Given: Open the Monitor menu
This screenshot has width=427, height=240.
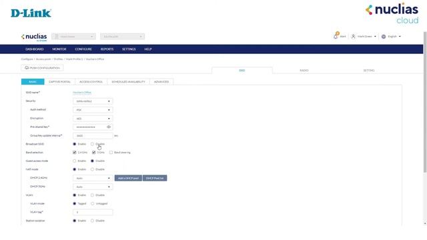Looking at the screenshot, I should 59,49.
